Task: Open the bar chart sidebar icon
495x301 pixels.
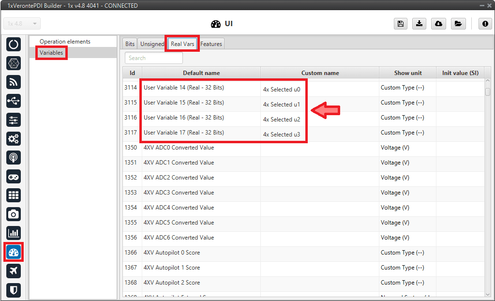Action: tap(14, 233)
